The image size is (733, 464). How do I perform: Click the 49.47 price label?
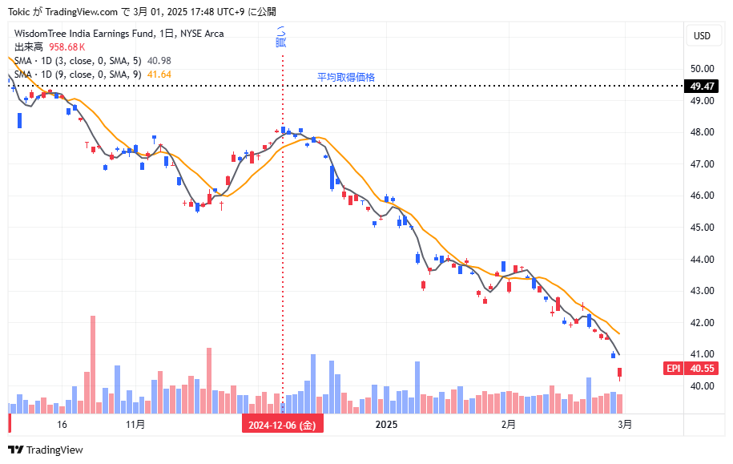click(x=702, y=86)
